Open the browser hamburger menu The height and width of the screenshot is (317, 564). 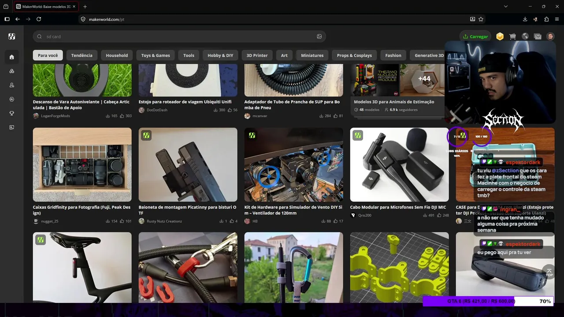tap(557, 19)
